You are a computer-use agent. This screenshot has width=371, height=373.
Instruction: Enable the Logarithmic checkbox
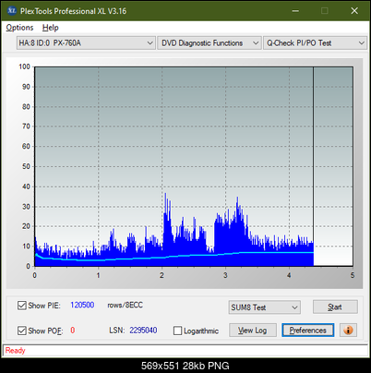[x=177, y=331]
